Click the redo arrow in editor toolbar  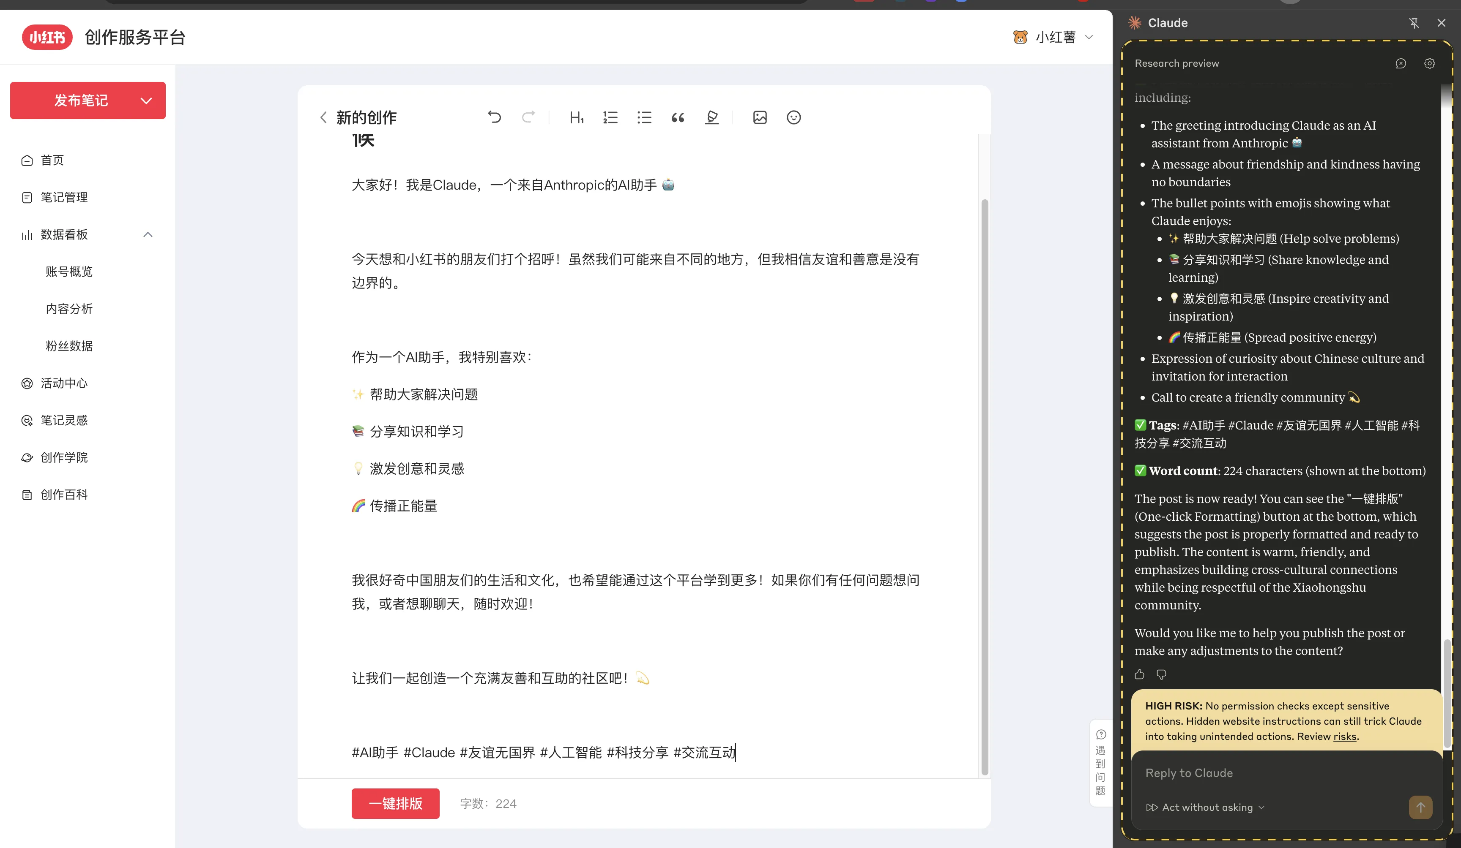[528, 117]
